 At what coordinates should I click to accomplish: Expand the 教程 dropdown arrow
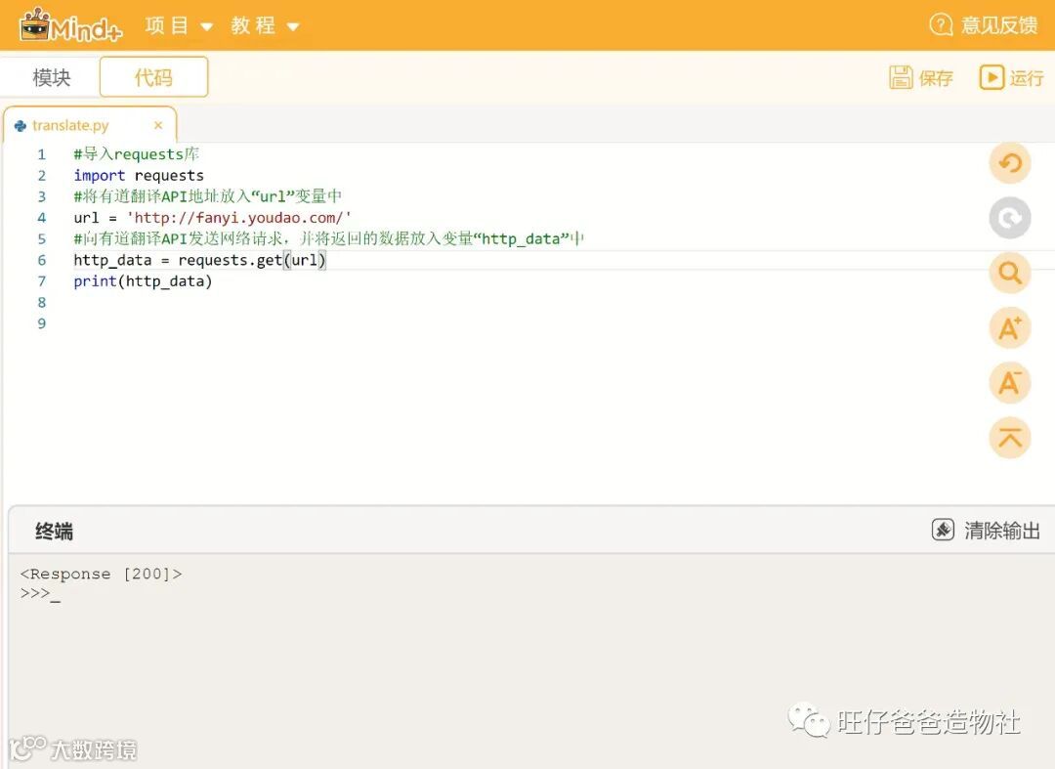[293, 27]
